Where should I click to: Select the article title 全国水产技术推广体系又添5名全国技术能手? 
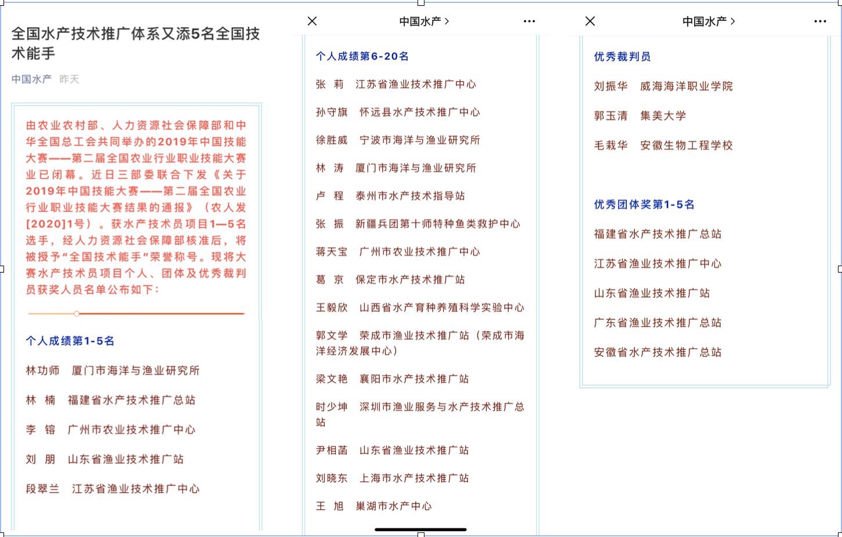tap(136, 43)
